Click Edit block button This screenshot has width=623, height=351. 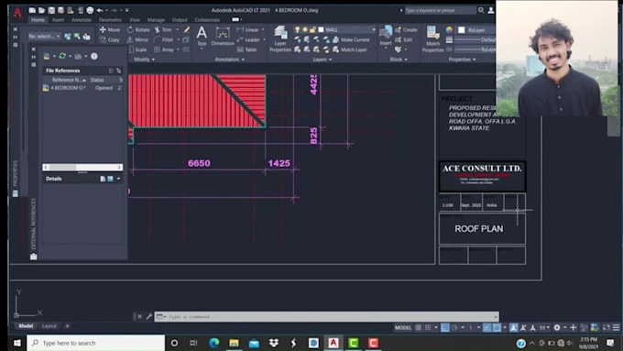point(404,39)
